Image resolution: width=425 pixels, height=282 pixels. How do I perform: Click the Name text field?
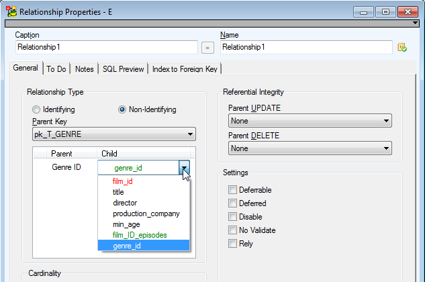pos(305,47)
